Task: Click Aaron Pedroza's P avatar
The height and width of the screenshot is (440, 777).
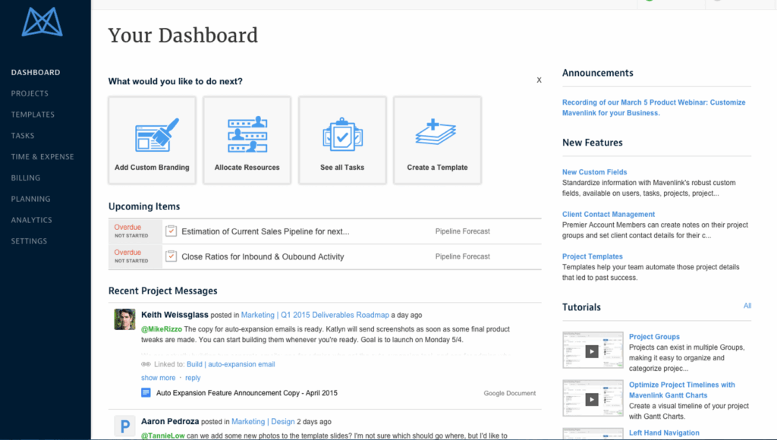Action: (124, 426)
